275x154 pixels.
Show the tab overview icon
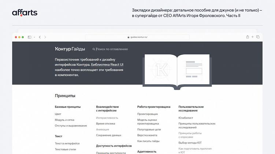258,37
